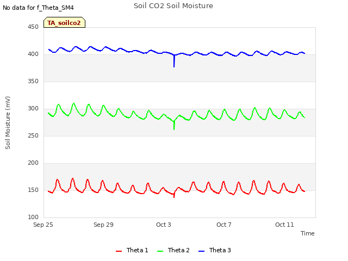Click the 100 y-axis tick label
This screenshot has width=348, height=261.
tap(33, 217)
